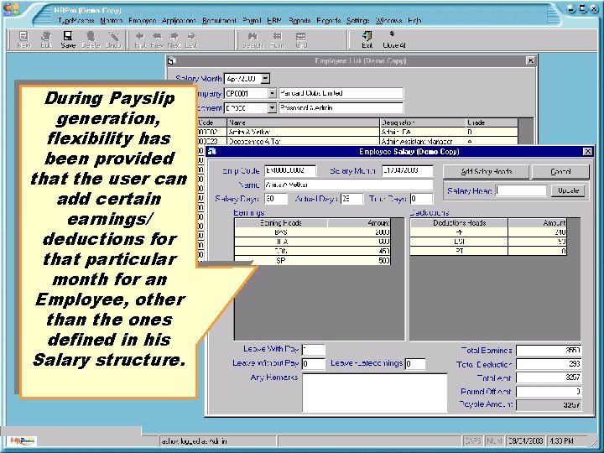The width and height of the screenshot is (604, 453).
Task: Click the Cancel button in Employee Salary
Action: click(560, 172)
